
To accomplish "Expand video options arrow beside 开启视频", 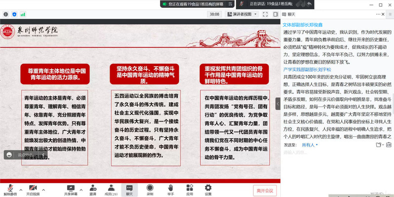I will [43, 190].
